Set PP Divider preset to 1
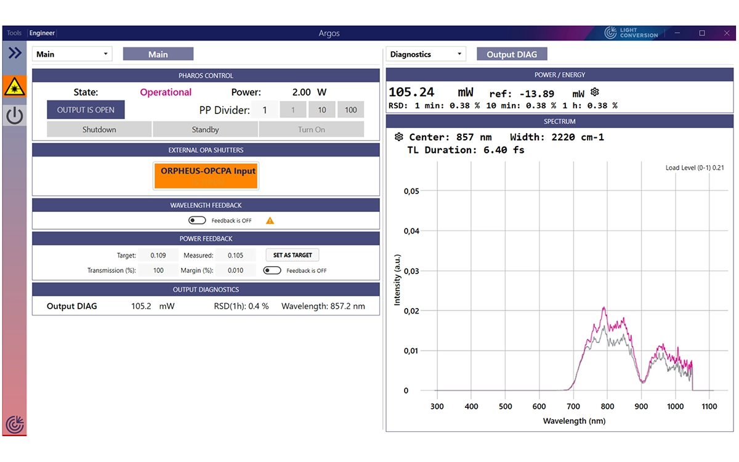 click(x=294, y=110)
